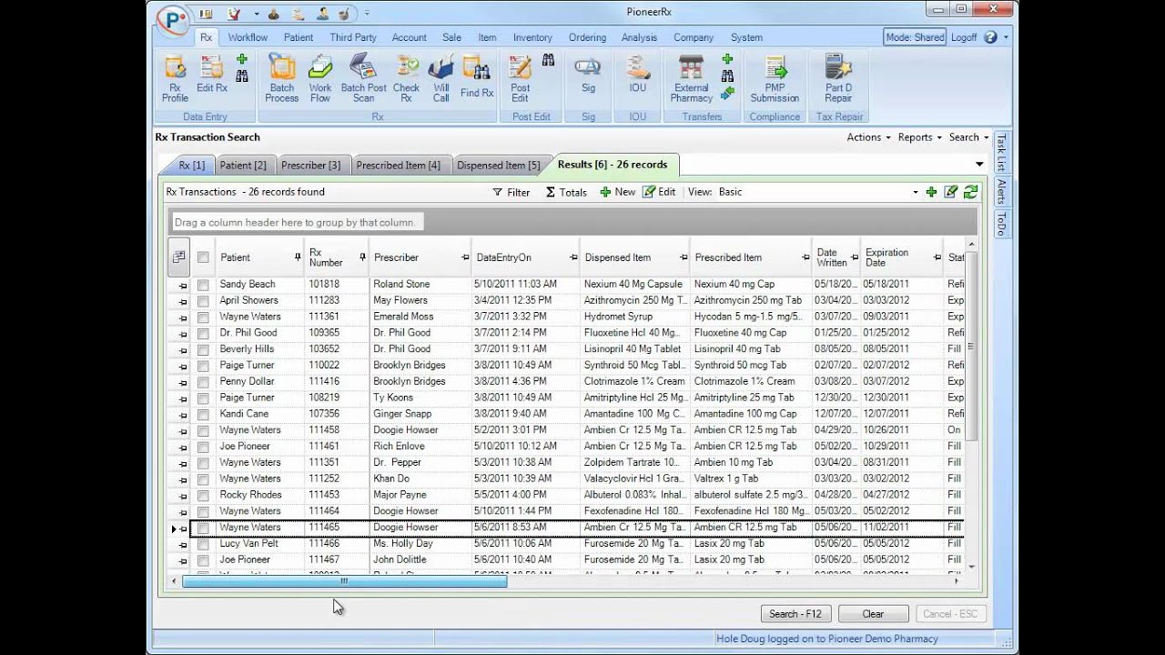Open the Search dropdown menu
The image size is (1165, 655).
(x=968, y=137)
